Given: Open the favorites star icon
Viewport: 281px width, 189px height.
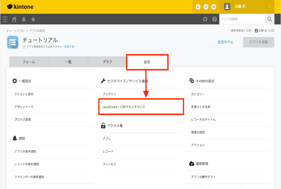Looking at the screenshot, I should 33,19.
